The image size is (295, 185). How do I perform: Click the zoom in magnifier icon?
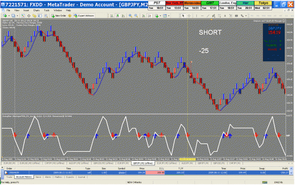click(130, 16)
